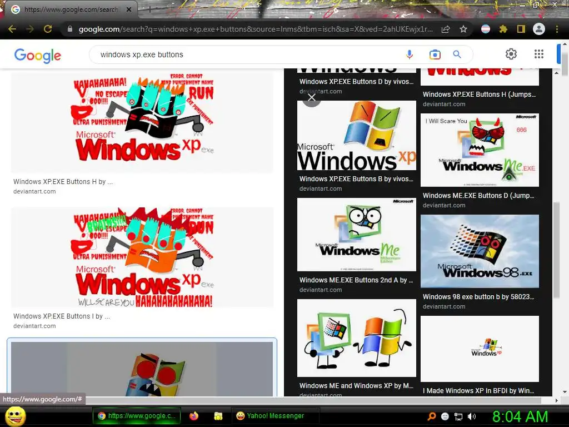Click 'Windows XP.EXE Buttons B by vivos' title
Image resolution: width=569 pixels, height=427 pixels.
tap(356, 179)
